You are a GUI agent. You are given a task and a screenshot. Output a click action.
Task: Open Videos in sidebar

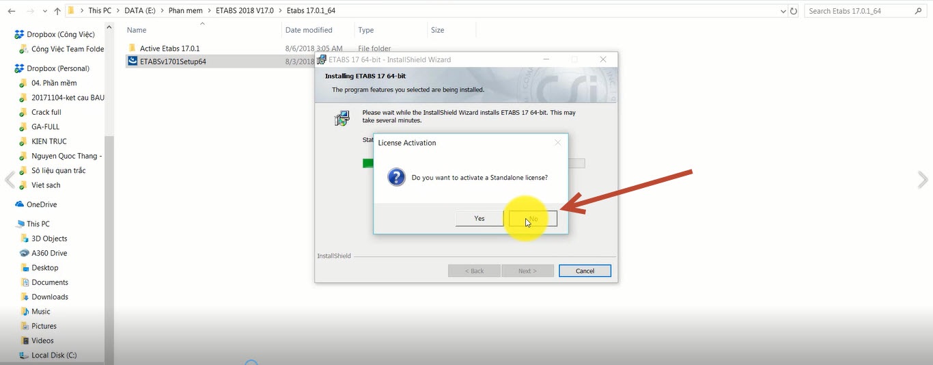[x=42, y=340]
